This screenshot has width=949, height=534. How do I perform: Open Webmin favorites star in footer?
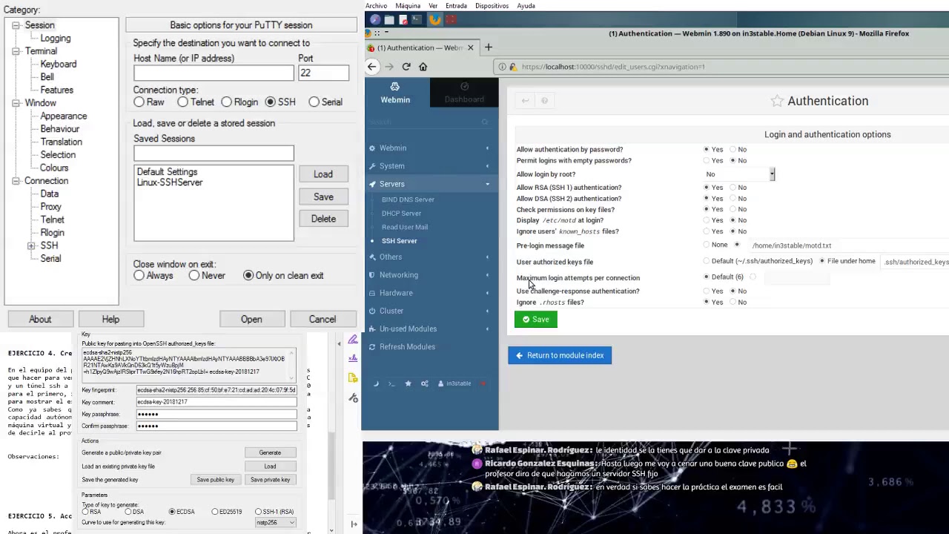408,383
